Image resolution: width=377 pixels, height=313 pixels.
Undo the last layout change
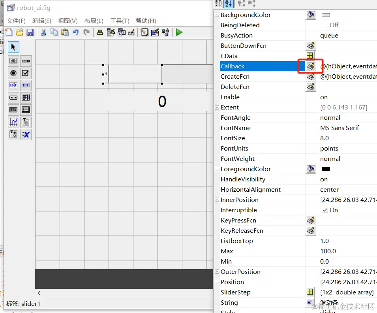pyautogui.click(x=75, y=32)
